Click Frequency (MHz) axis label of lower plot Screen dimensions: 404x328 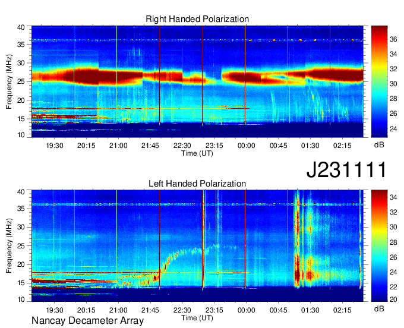(9, 246)
